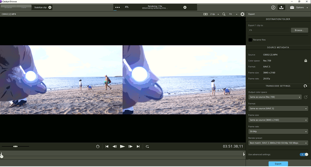Open the Format Same as source dropdown

(278, 108)
